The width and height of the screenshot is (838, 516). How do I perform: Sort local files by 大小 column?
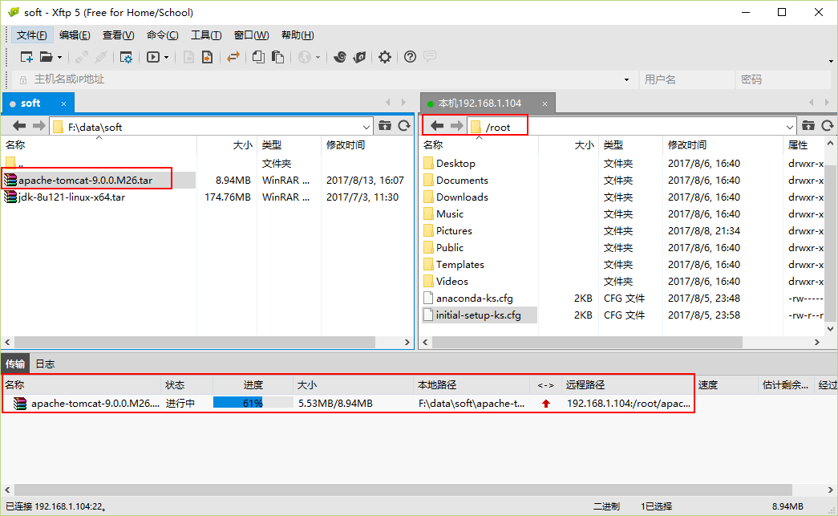tap(242, 145)
